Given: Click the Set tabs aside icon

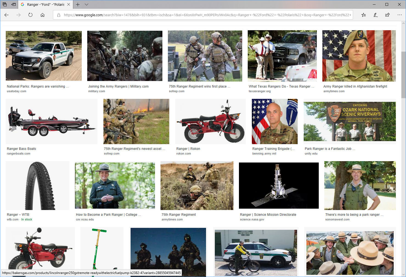Looking at the screenshot, I should [13, 4].
